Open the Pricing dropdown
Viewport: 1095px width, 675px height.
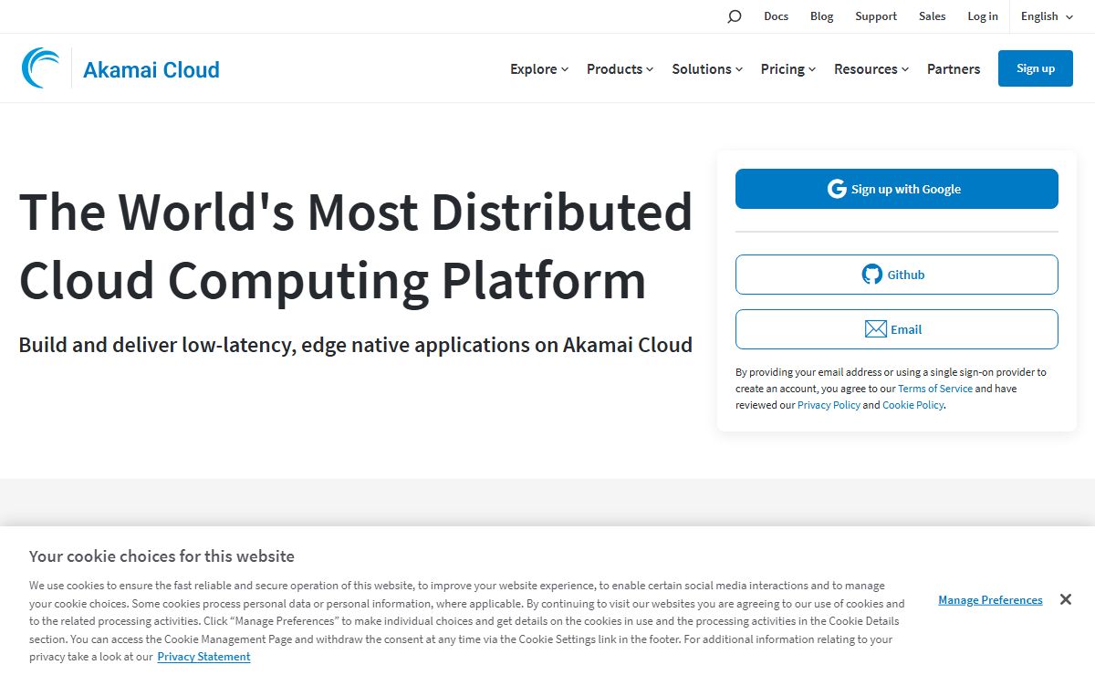(788, 69)
